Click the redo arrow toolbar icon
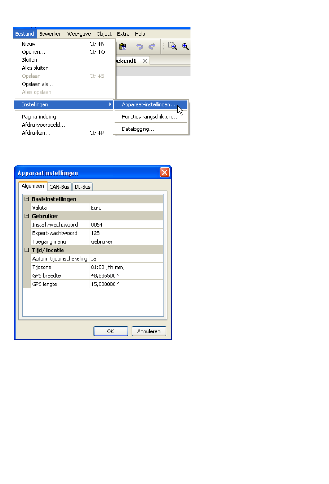This screenshot has width=329, height=484. click(x=152, y=46)
